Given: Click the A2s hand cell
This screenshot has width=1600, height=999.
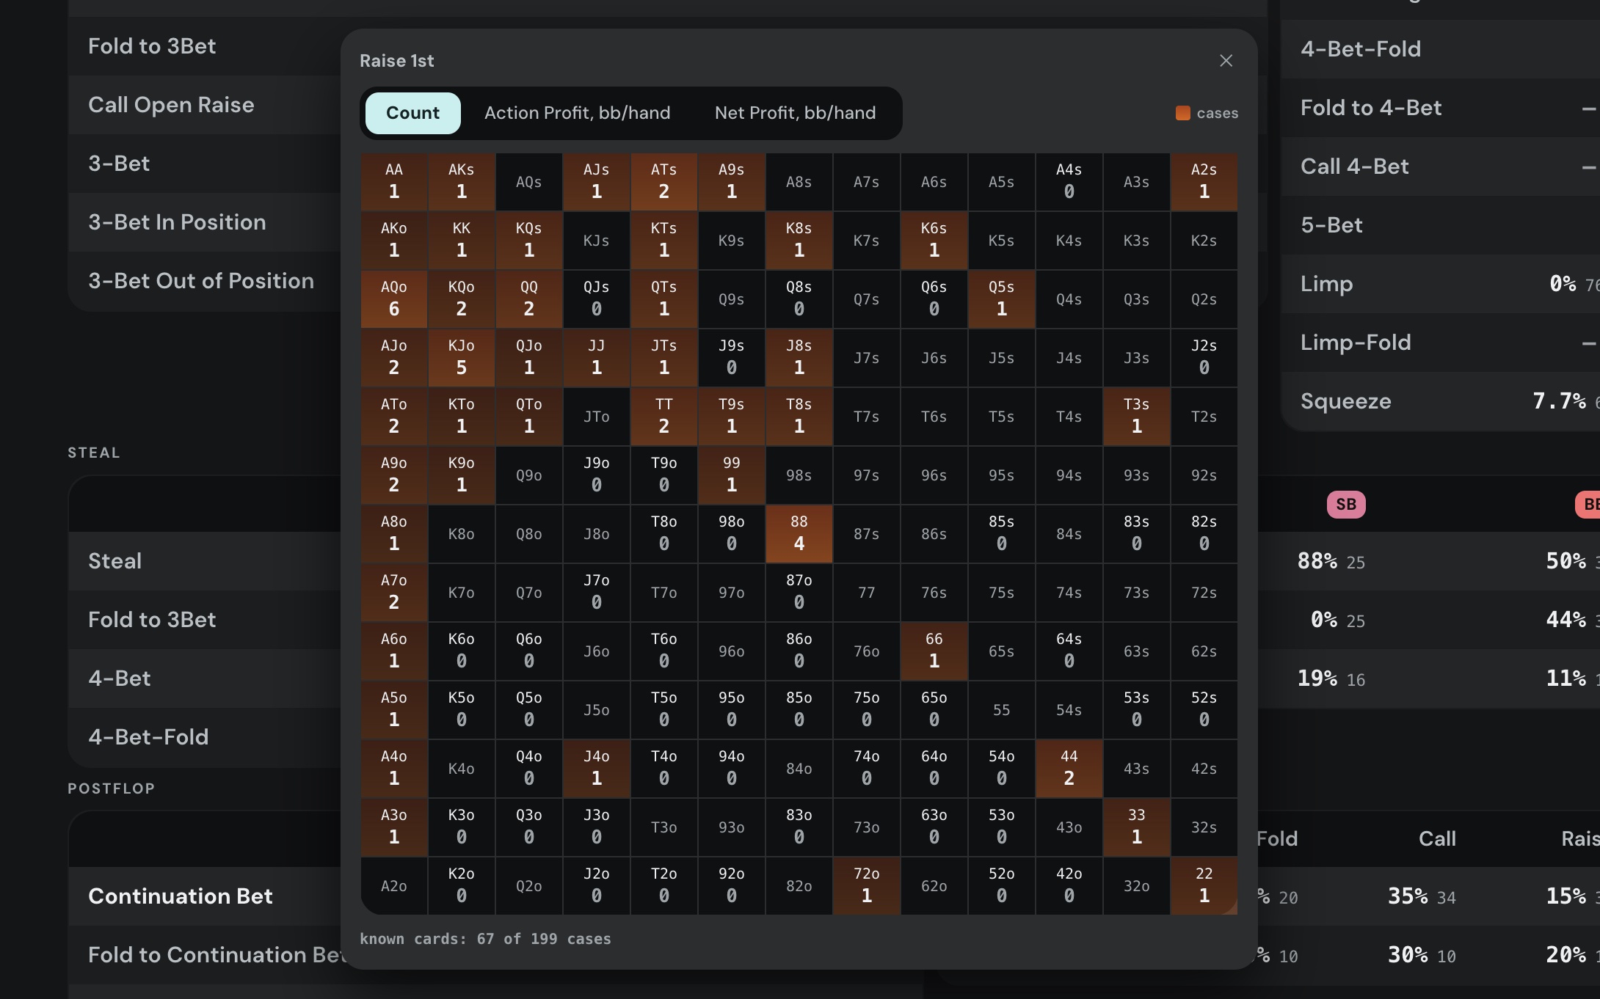Looking at the screenshot, I should [1204, 181].
